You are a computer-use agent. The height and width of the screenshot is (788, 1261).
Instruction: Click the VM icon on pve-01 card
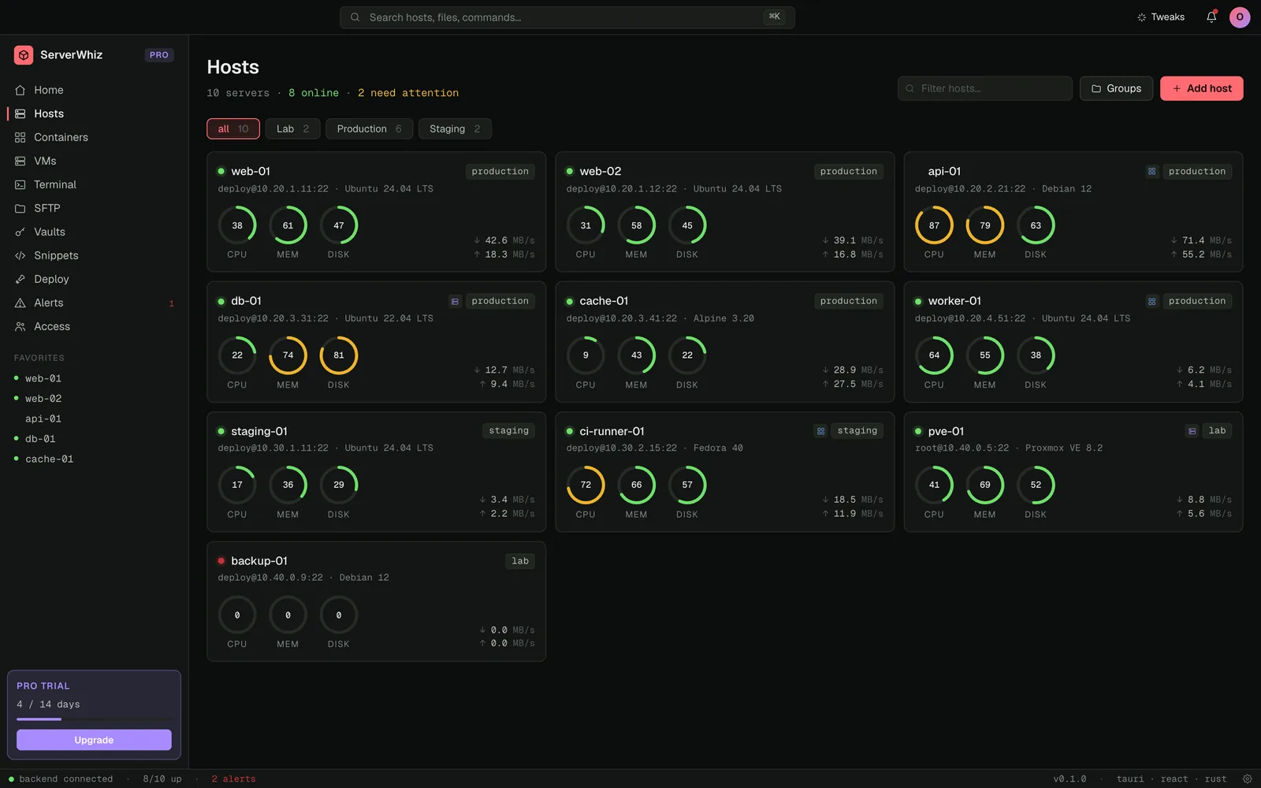1192,431
